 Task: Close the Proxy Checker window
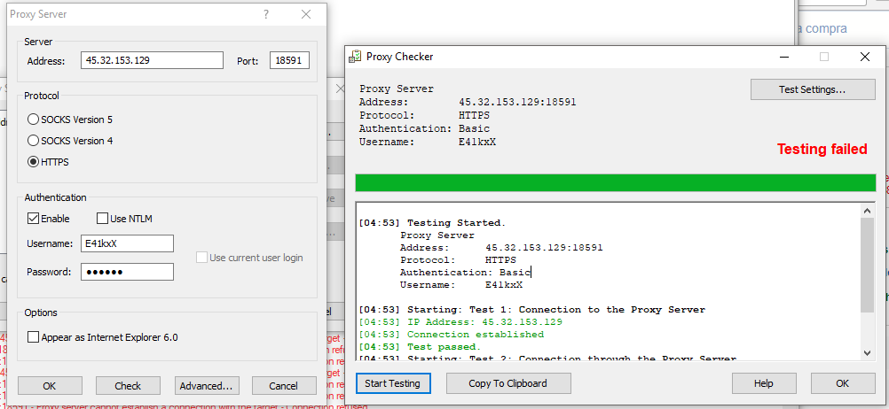click(865, 57)
